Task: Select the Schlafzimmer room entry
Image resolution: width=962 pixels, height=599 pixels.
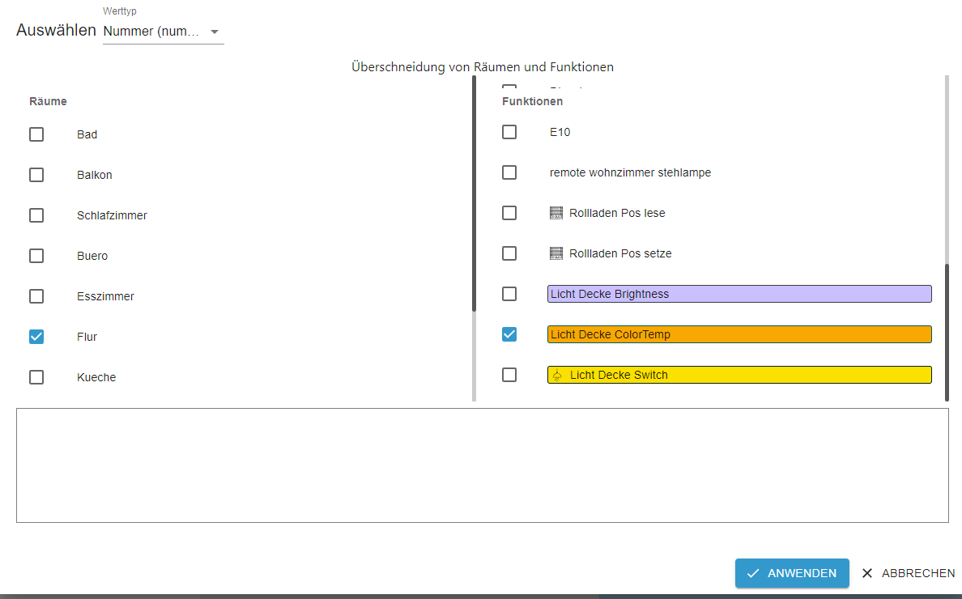Action: pyautogui.click(x=112, y=215)
